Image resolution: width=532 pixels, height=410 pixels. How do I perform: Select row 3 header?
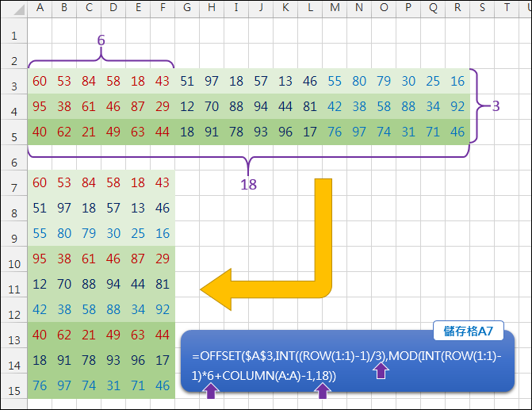[x=14, y=82]
